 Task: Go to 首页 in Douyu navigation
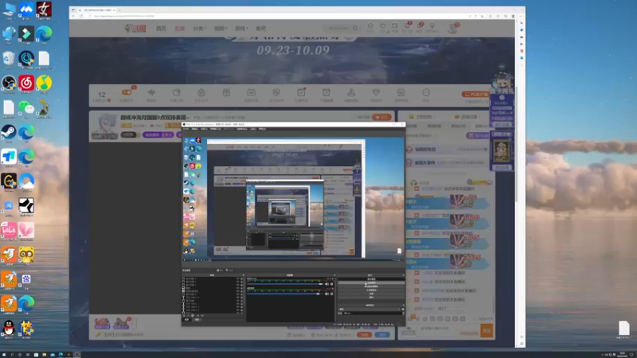coord(162,29)
